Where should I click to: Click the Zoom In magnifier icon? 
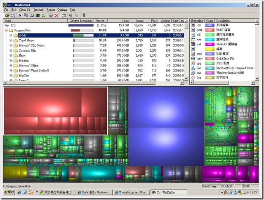[71, 15]
